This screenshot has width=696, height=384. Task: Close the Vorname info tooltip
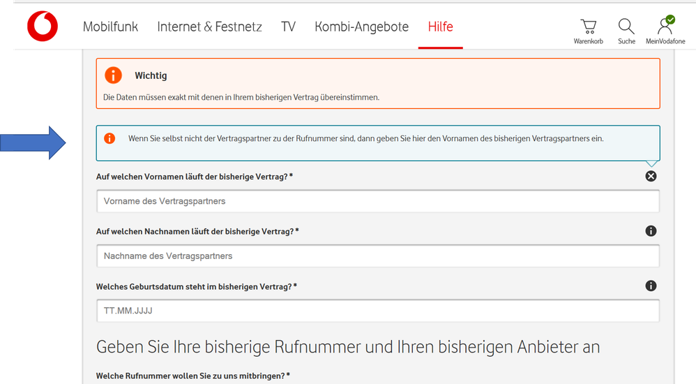(651, 176)
